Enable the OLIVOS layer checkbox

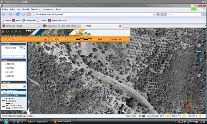click(x=6, y=72)
